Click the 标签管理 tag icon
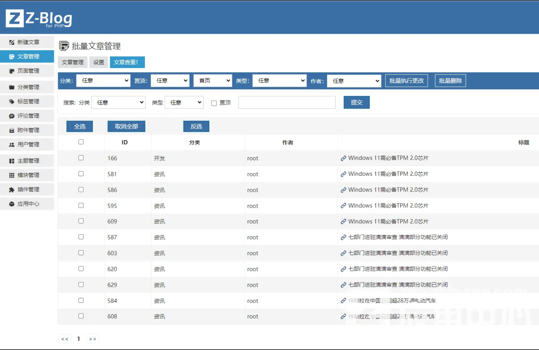539x350 pixels. pyautogui.click(x=12, y=101)
